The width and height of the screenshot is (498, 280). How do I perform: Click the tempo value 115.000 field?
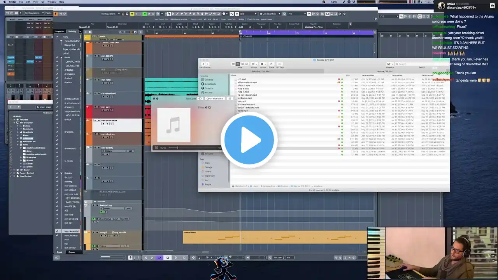277,257
